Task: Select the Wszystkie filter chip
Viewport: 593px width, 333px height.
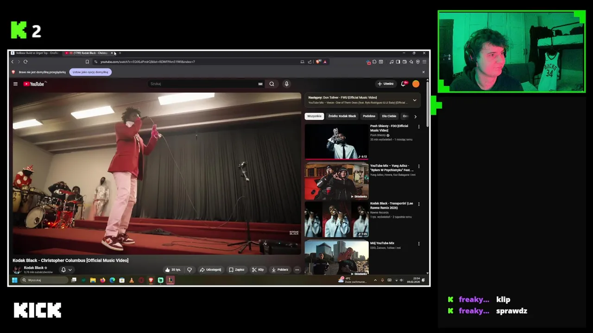Action: coord(314,116)
